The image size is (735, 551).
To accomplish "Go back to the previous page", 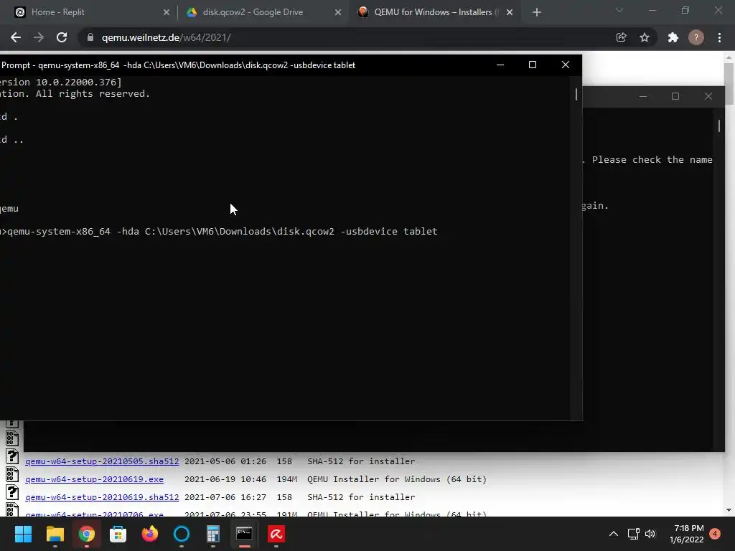I will [16, 37].
